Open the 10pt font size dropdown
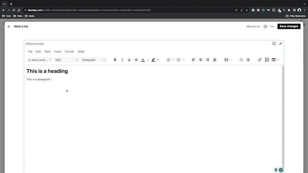Image resolution: width=308 pixels, height=173 pixels. click(66, 60)
